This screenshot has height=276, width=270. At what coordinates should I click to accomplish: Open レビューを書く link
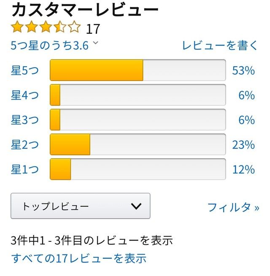pos(220,46)
